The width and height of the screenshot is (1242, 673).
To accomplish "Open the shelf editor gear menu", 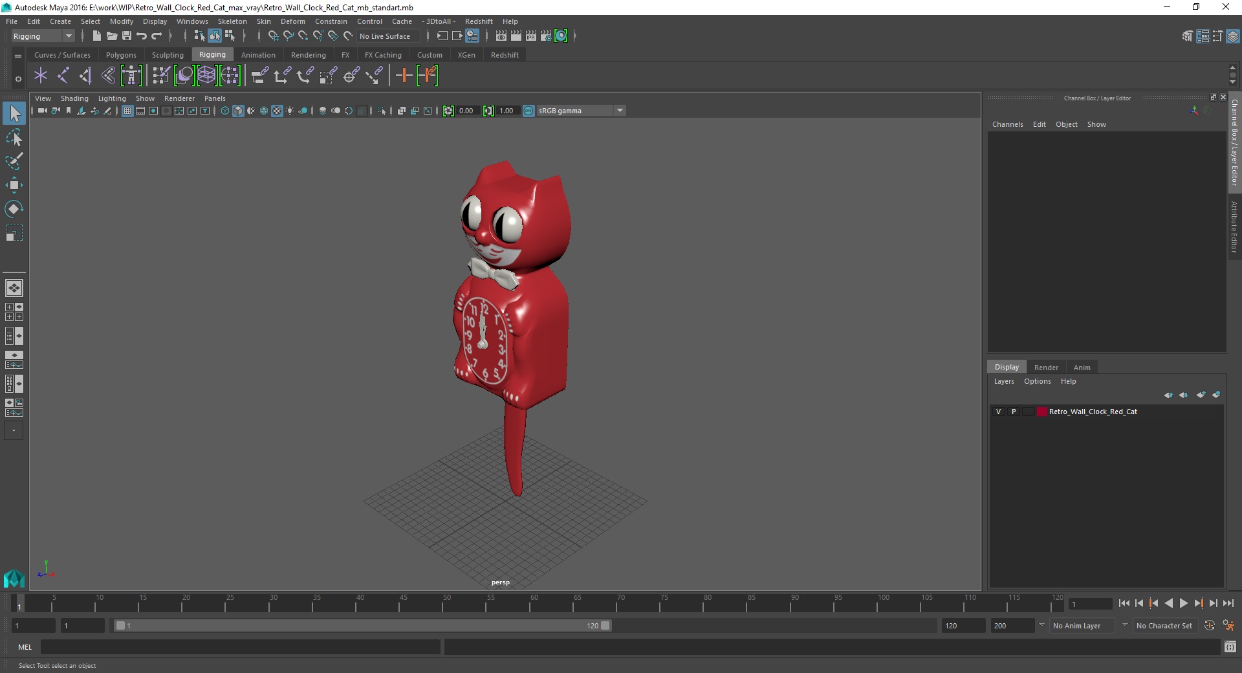I will (x=18, y=79).
